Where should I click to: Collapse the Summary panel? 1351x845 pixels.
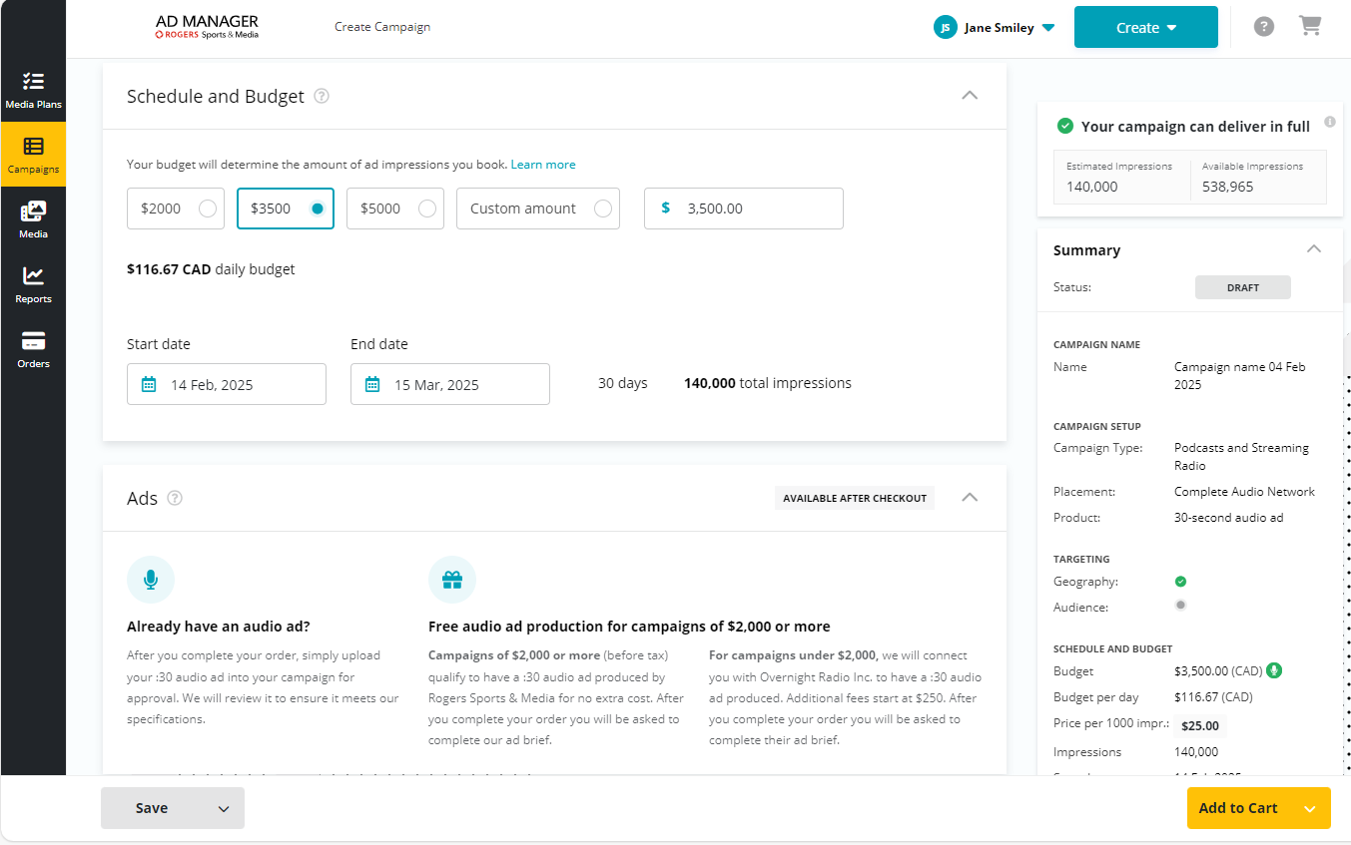click(x=1314, y=249)
